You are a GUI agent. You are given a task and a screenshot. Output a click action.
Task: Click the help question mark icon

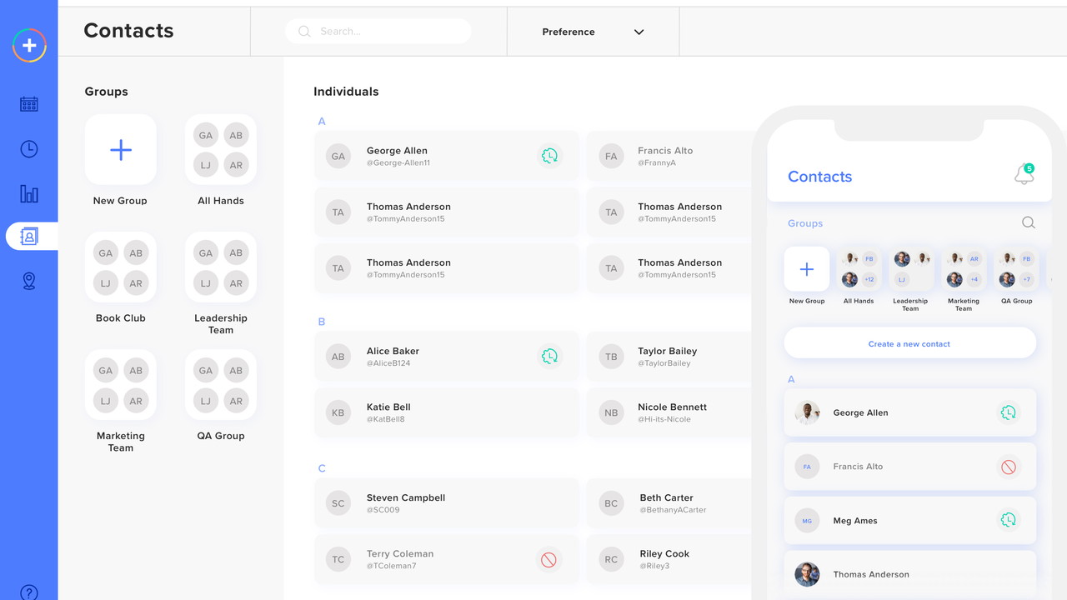tap(29, 592)
